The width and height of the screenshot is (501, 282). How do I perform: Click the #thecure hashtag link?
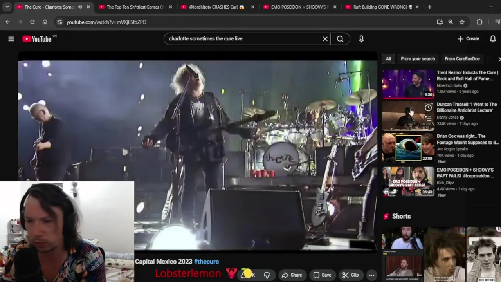[x=206, y=262]
